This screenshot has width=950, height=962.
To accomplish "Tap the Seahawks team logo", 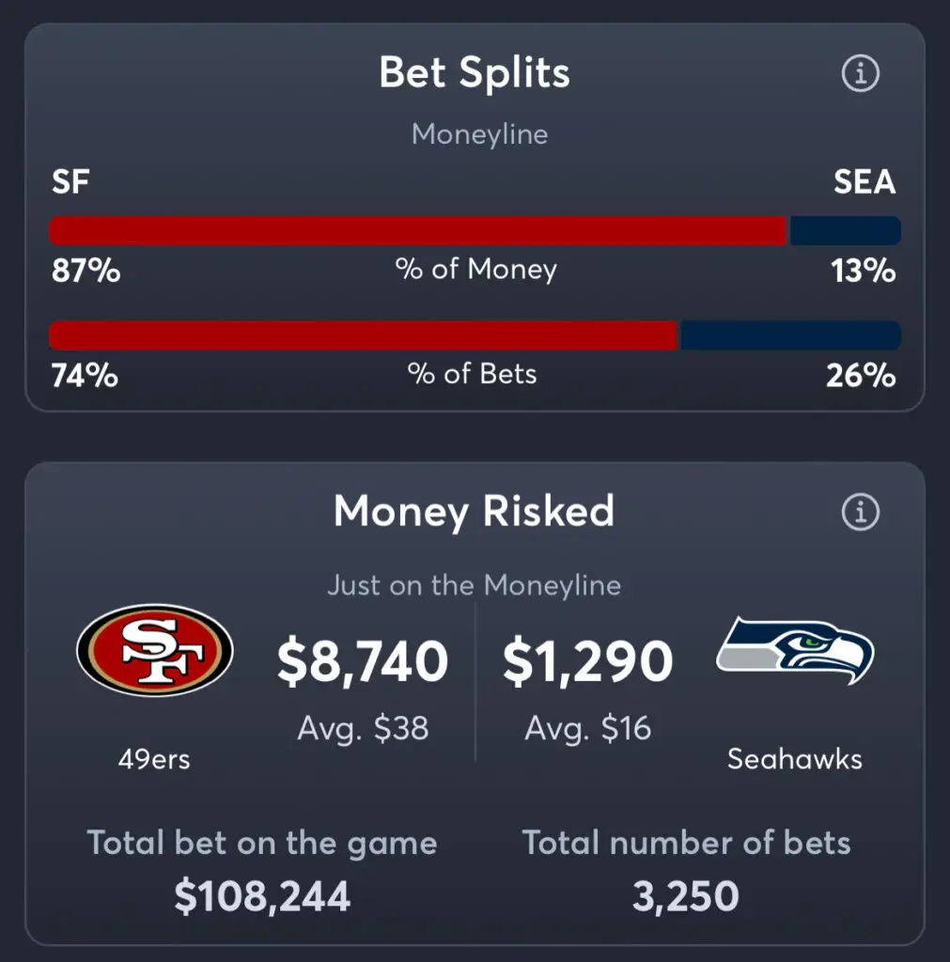I will click(795, 650).
